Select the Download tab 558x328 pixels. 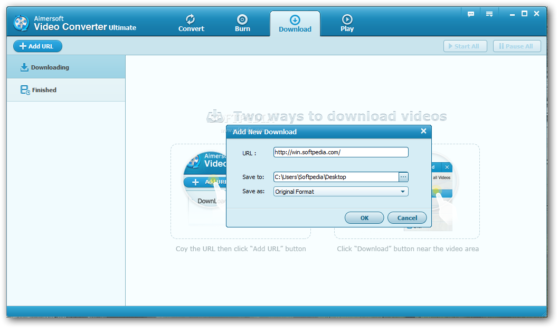click(x=295, y=23)
